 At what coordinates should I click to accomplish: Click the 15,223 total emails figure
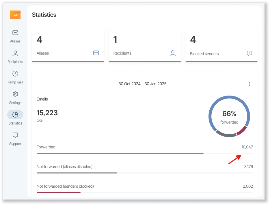coord(47,113)
